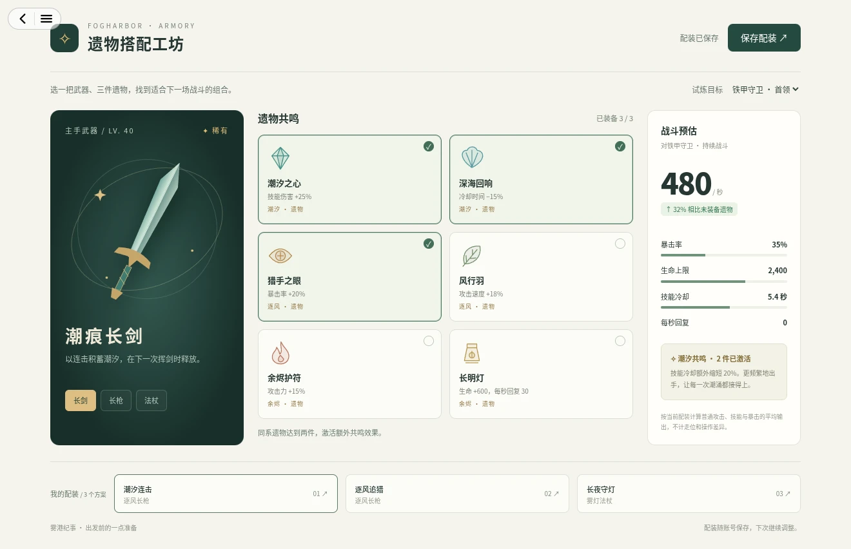Click the 风行羽 feather relic icon
The width and height of the screenshot is (851, 549).
click(x=471, y=256)
